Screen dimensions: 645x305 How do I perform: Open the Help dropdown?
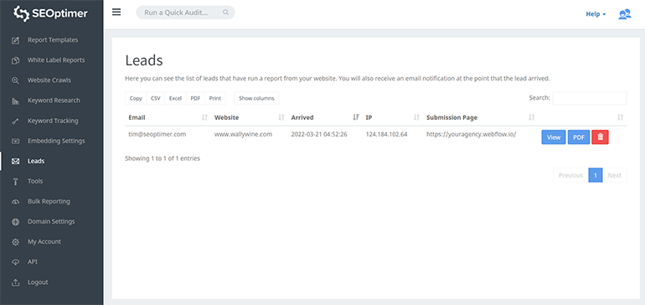click(596, 14)
